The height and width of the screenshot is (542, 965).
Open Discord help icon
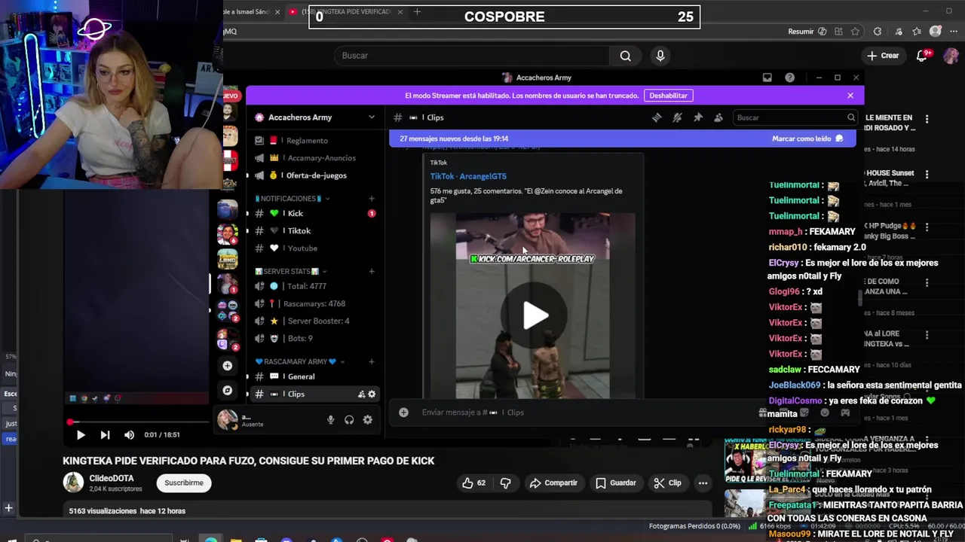point(789,78)
